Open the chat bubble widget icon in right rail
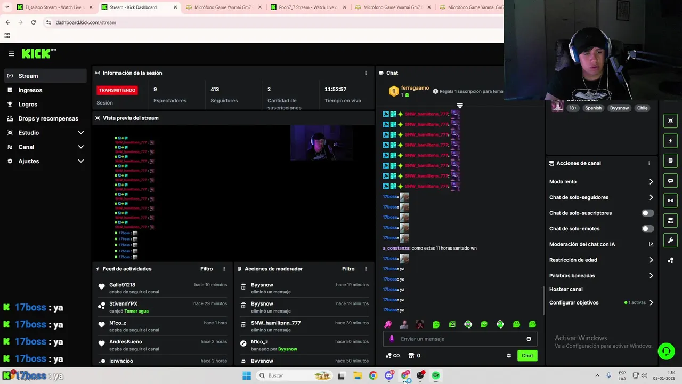Screen dimensions: 682x384 [671, 181]
